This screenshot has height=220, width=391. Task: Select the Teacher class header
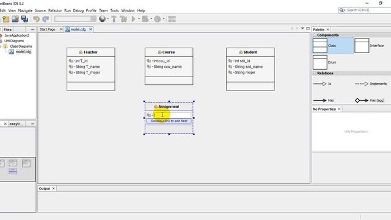coord(91,52)
